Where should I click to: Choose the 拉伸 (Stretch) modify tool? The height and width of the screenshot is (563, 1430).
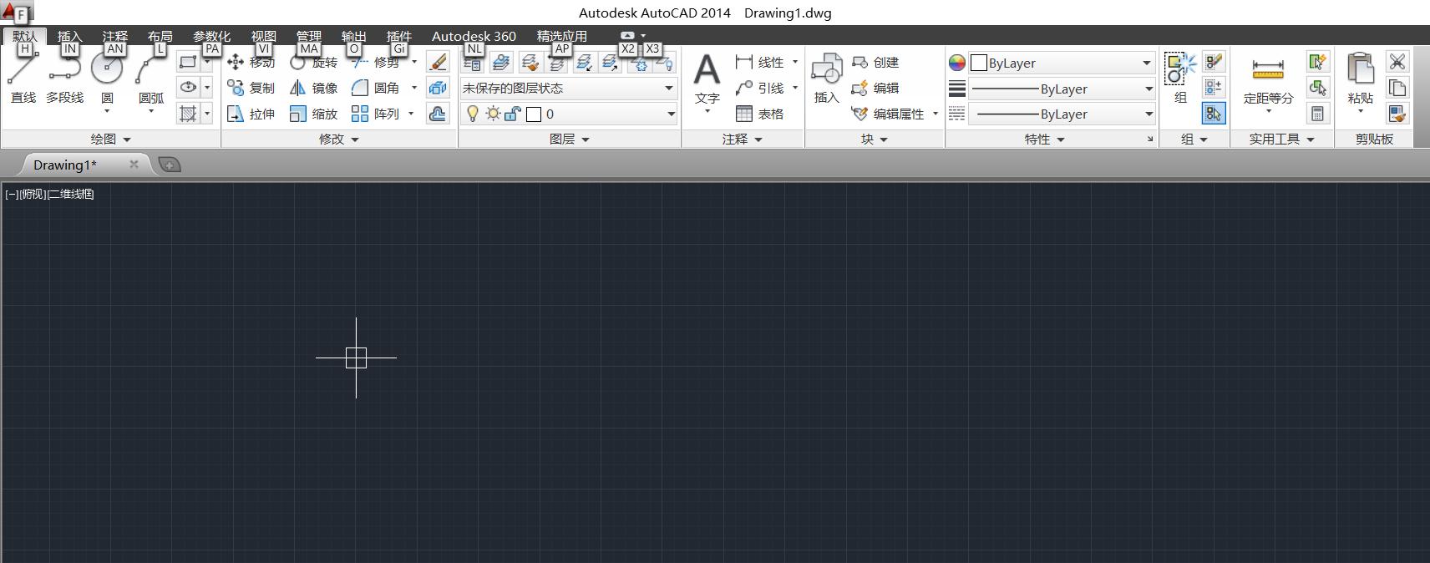coord(251,114)
